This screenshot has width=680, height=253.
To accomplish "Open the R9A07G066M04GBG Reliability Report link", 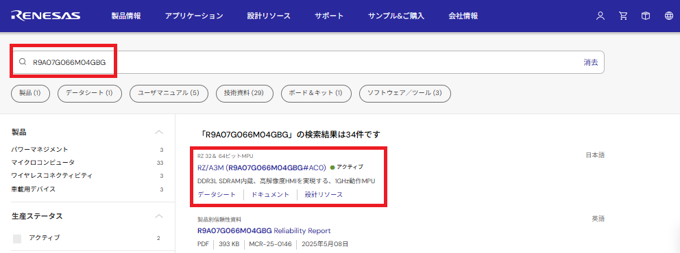I will [264, 230].
